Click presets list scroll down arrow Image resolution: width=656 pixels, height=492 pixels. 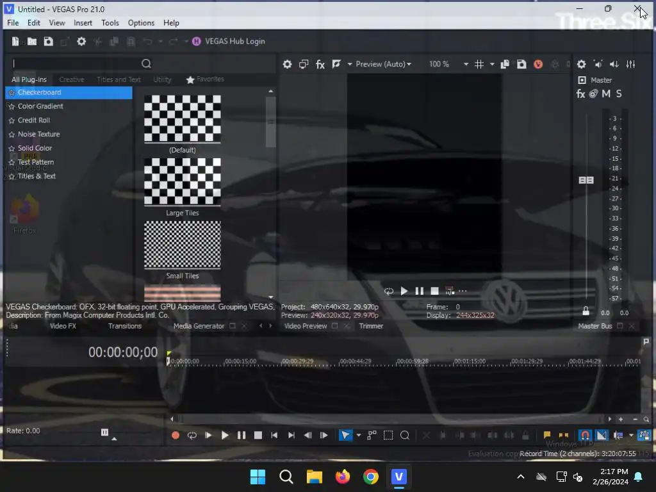[x=271, y=297]
